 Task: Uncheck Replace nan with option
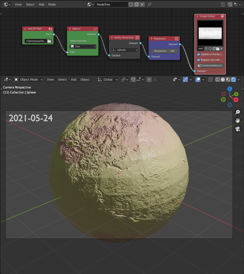198,60
